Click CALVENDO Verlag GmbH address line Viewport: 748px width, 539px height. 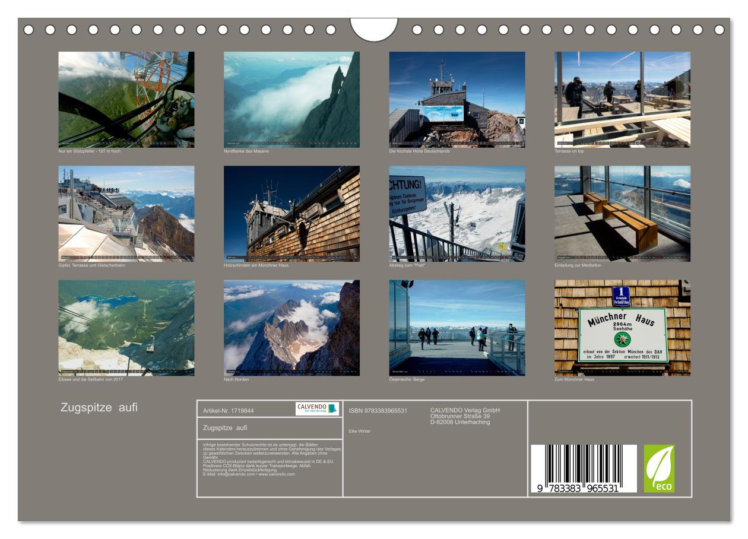(465, 410)
